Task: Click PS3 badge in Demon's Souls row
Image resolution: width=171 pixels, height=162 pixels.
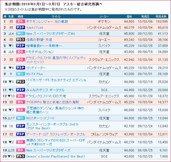Action: [x=21, y=156]
